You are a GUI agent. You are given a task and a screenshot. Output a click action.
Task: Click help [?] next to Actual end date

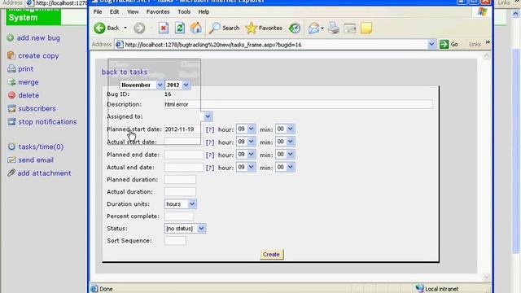pos(210,168)
